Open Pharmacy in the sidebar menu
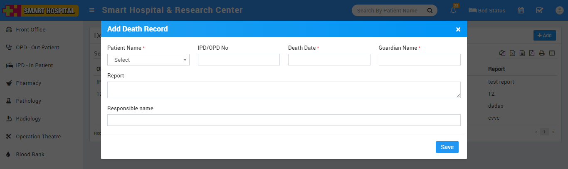568x169 pixels. tap(28, 83)
